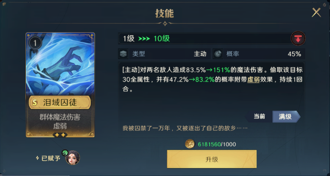The image size is (330, 176).
Task: Click the green swap icon on portrait
Action: click(x=65, y=153)
